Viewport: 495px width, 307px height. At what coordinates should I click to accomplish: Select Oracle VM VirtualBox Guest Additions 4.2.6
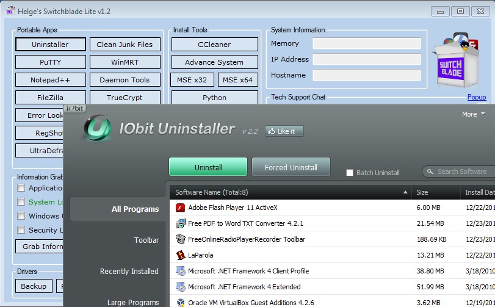coord(332,302)
